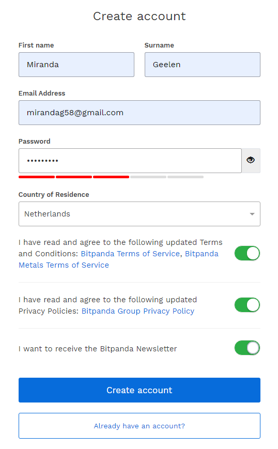Click the red password strength bar
278x449 pixels.
[x=74, y=177]
